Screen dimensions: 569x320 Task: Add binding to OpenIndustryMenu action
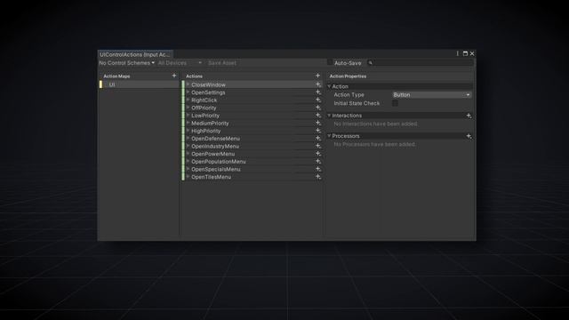(x=318, y=146)
